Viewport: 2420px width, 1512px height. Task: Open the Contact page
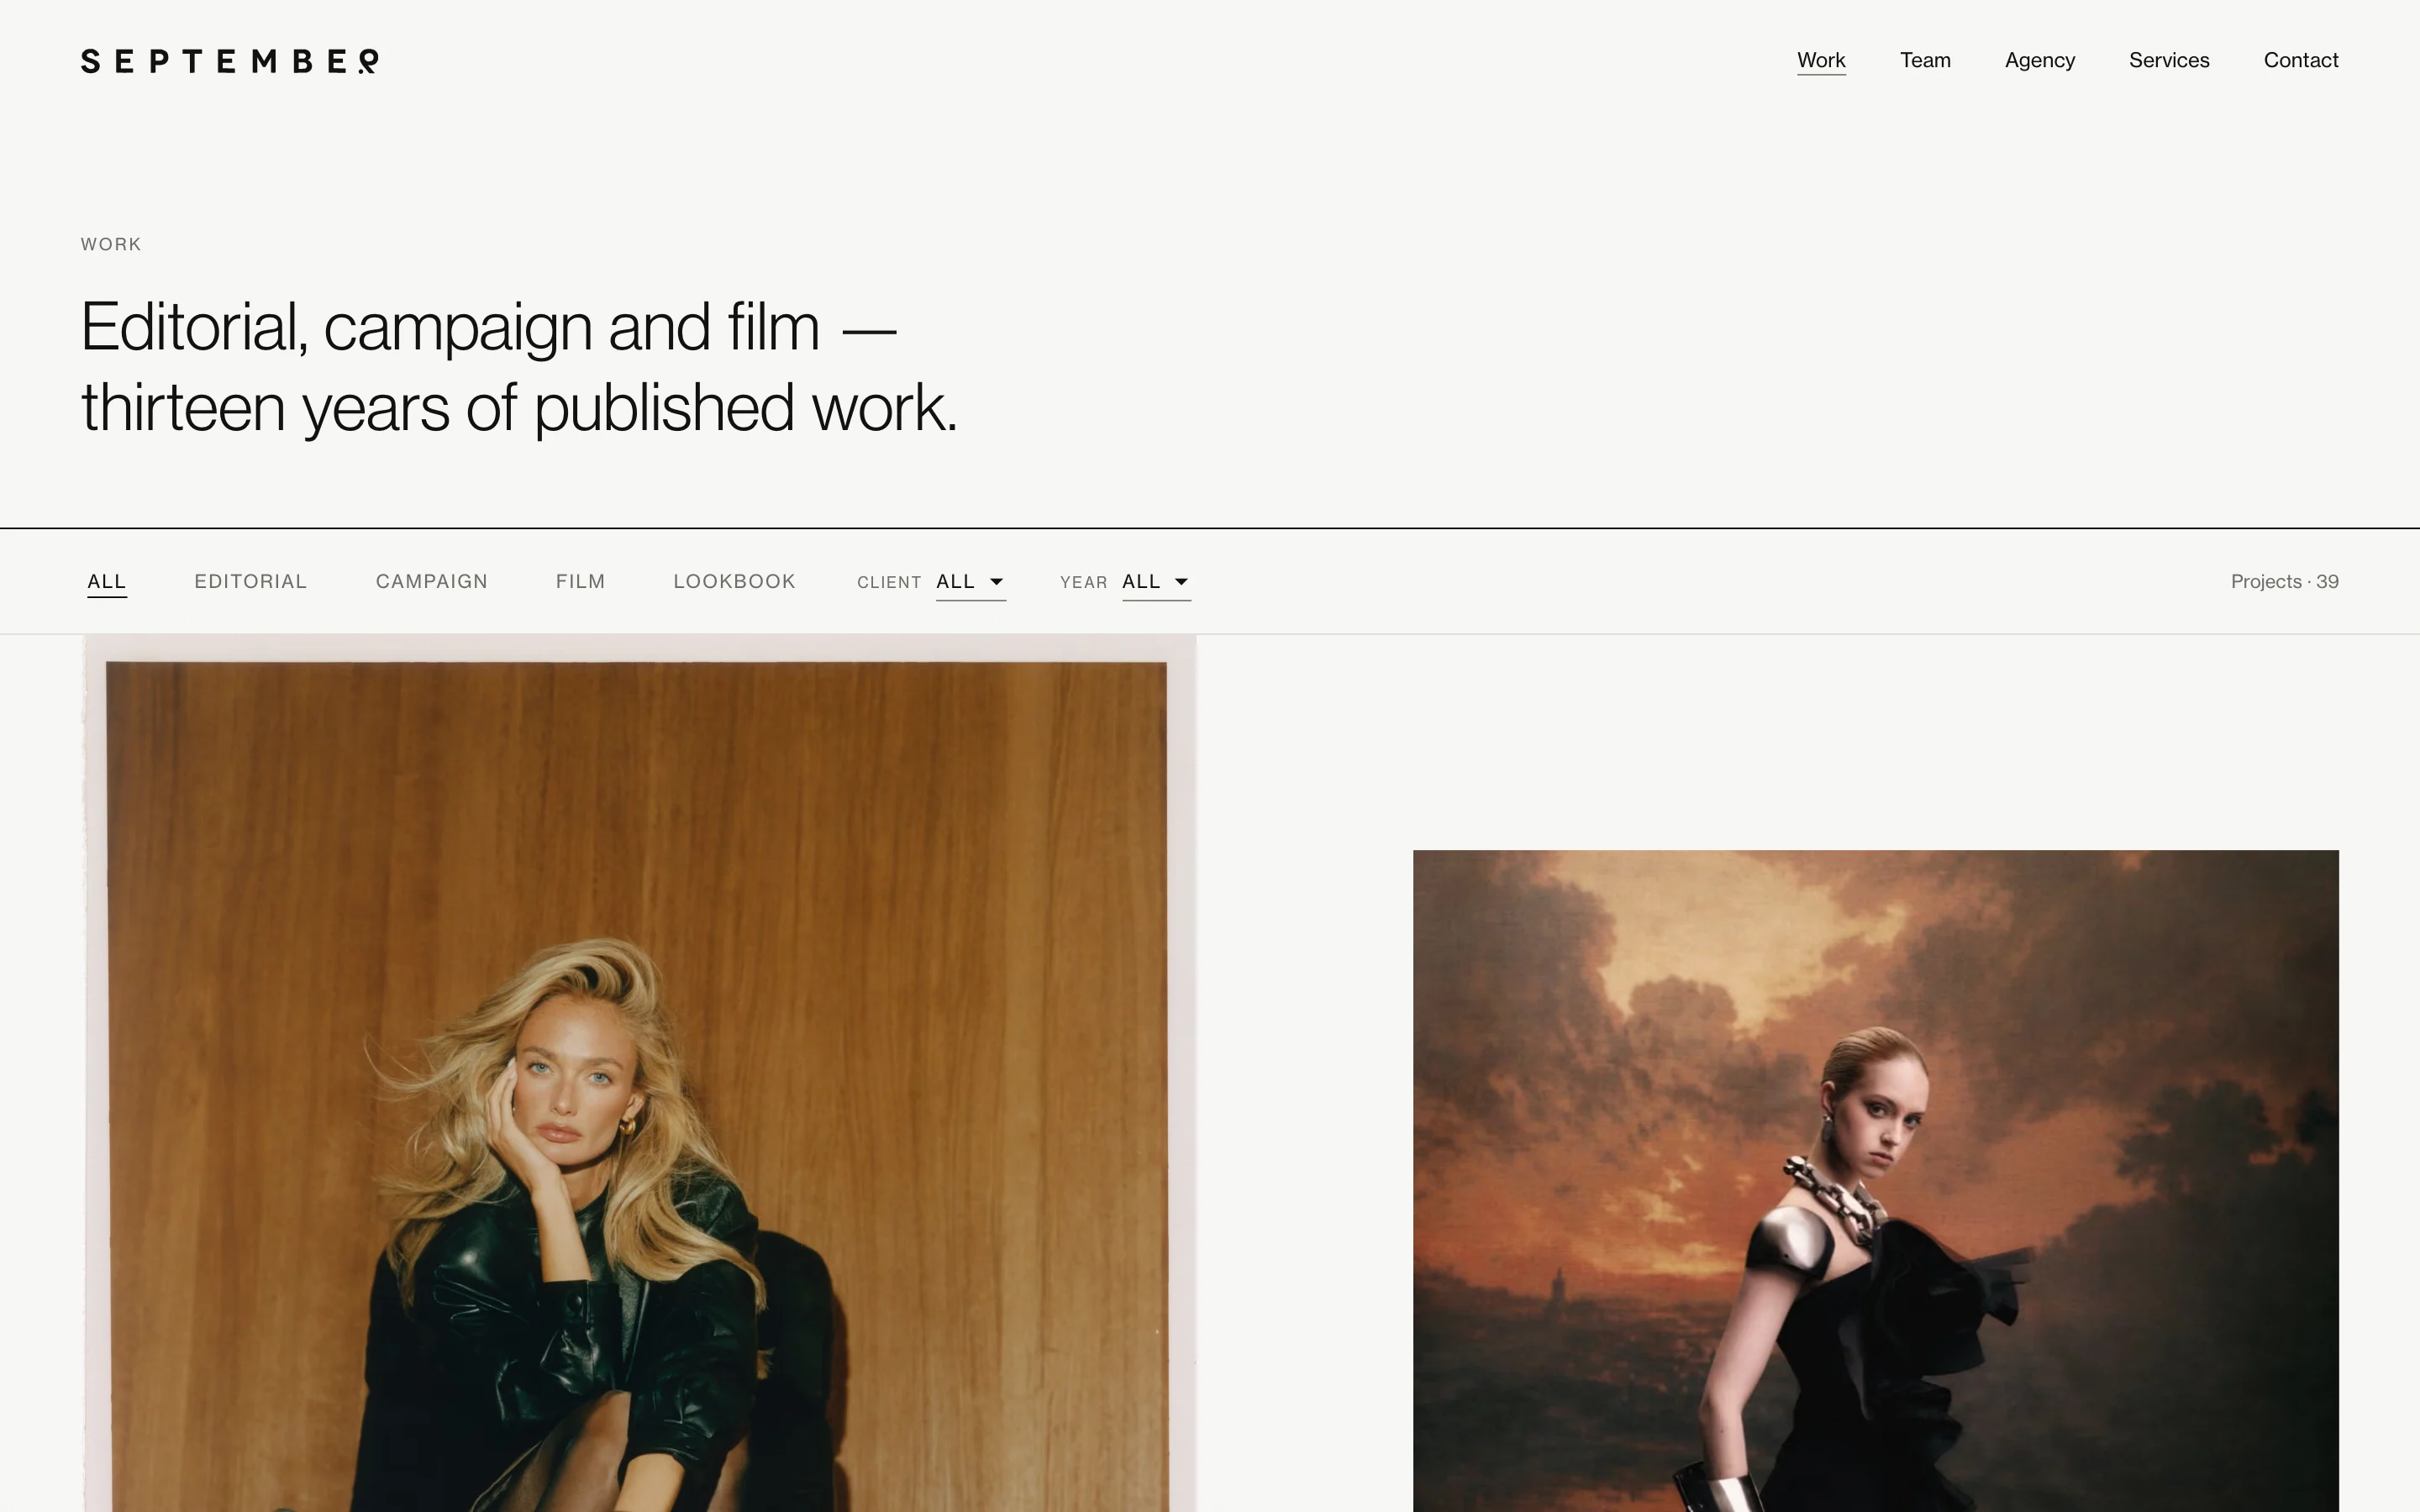(2300, 60)
